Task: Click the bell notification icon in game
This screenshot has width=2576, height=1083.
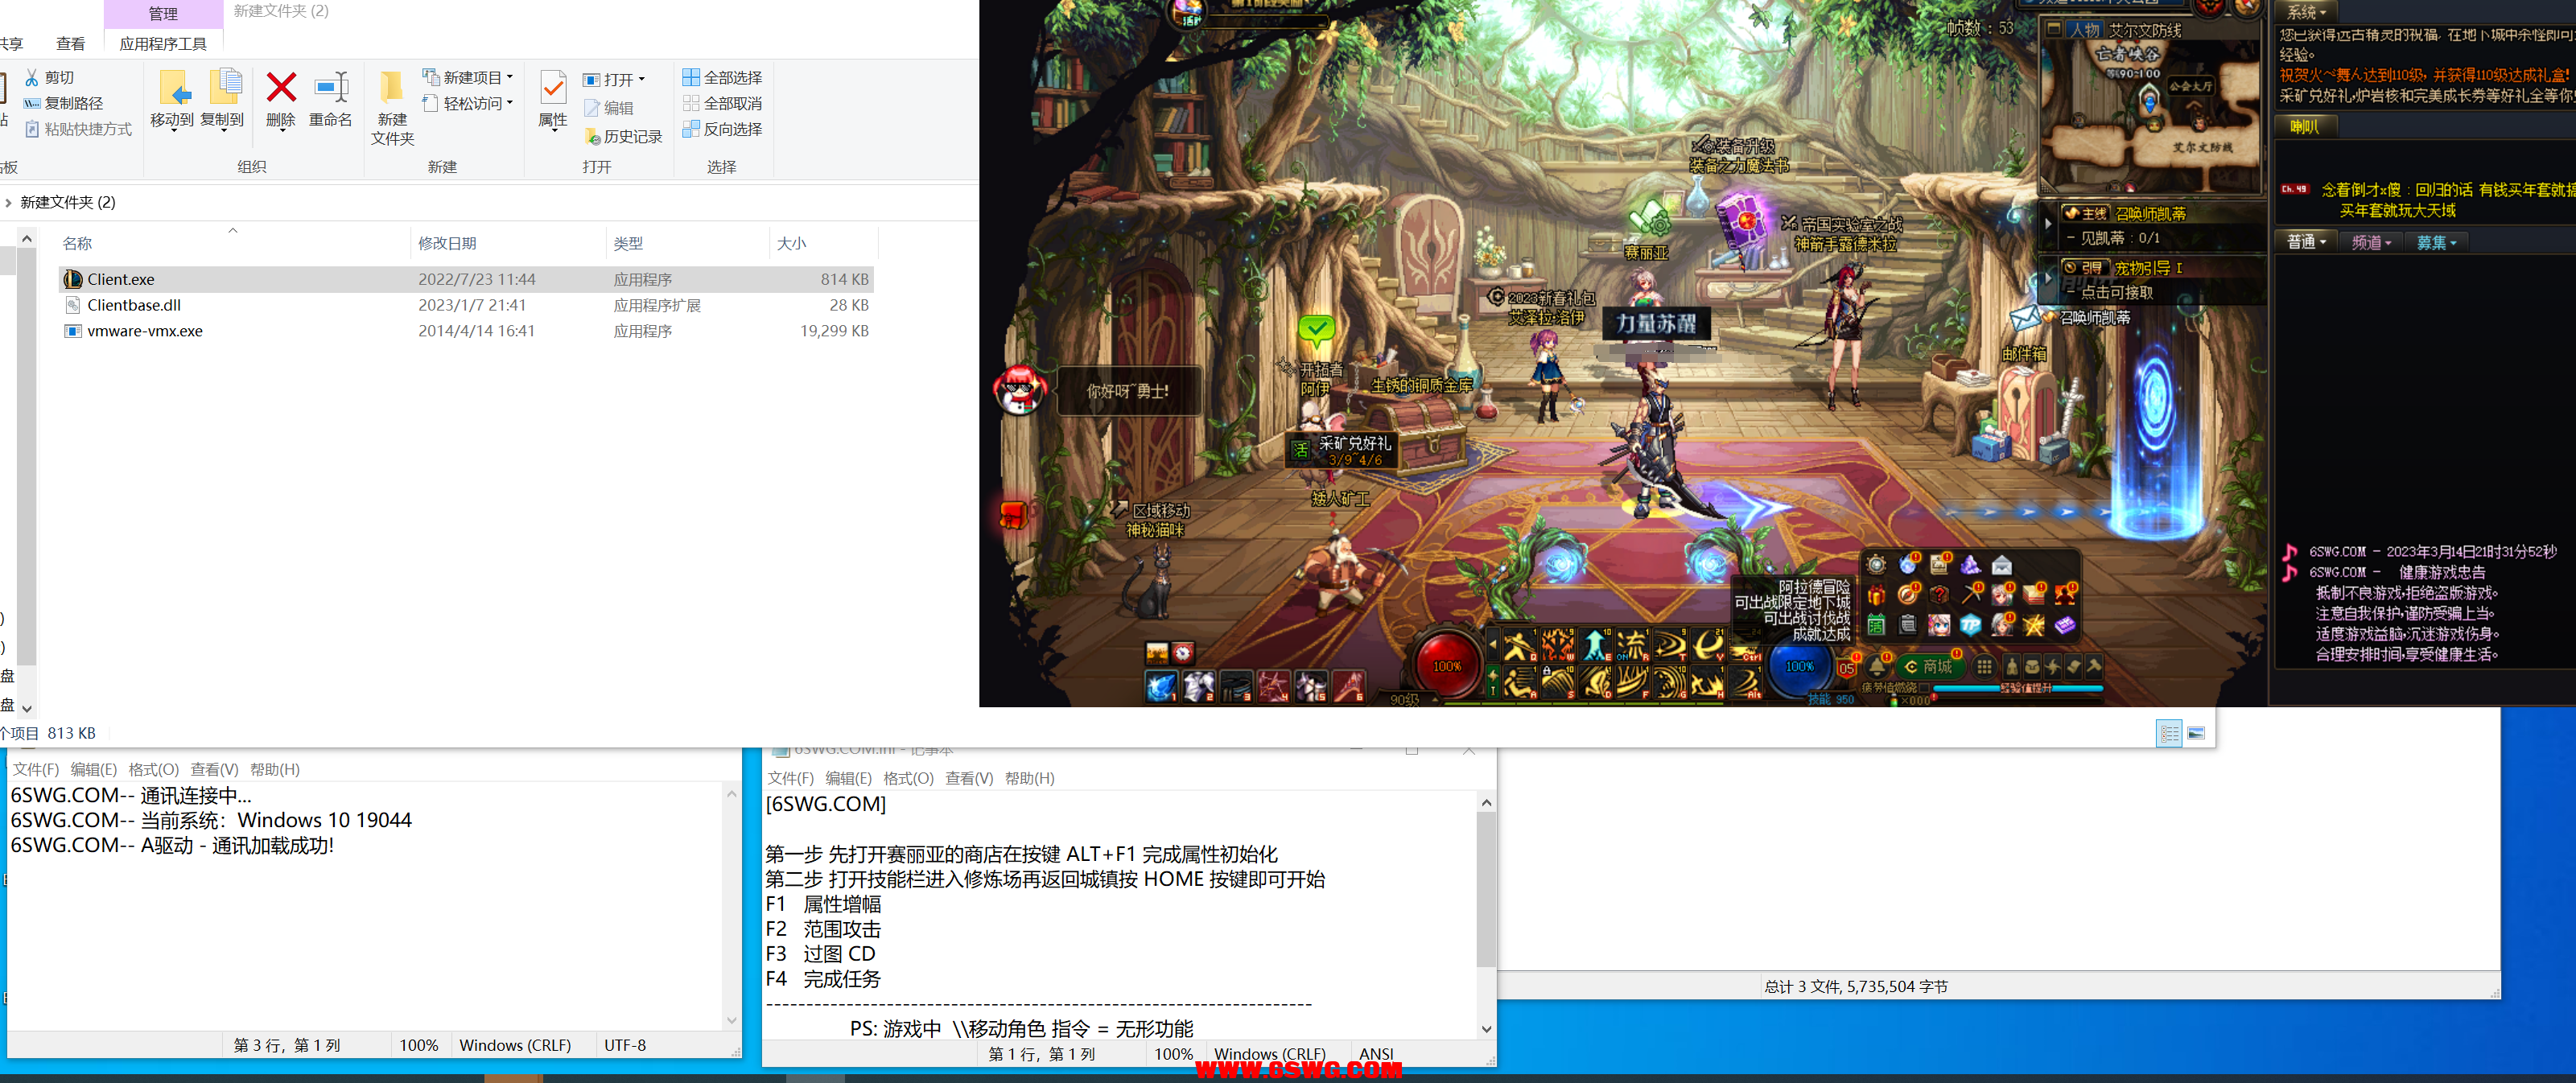Action: (1877, 666)
